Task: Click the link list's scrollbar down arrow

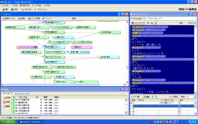Action: click(x=196, y=113)
